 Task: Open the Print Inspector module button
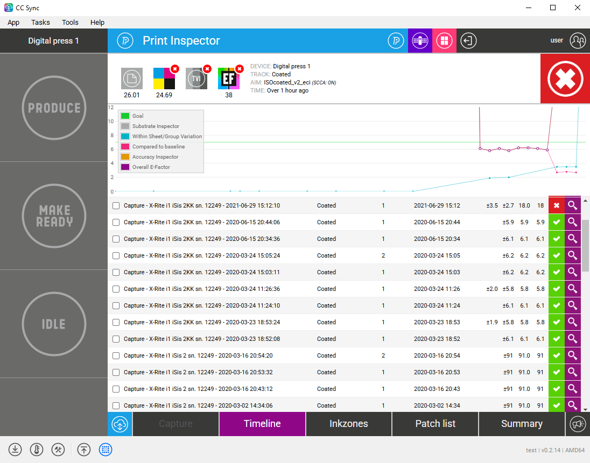pyautogui.click(x=396, y=40)
